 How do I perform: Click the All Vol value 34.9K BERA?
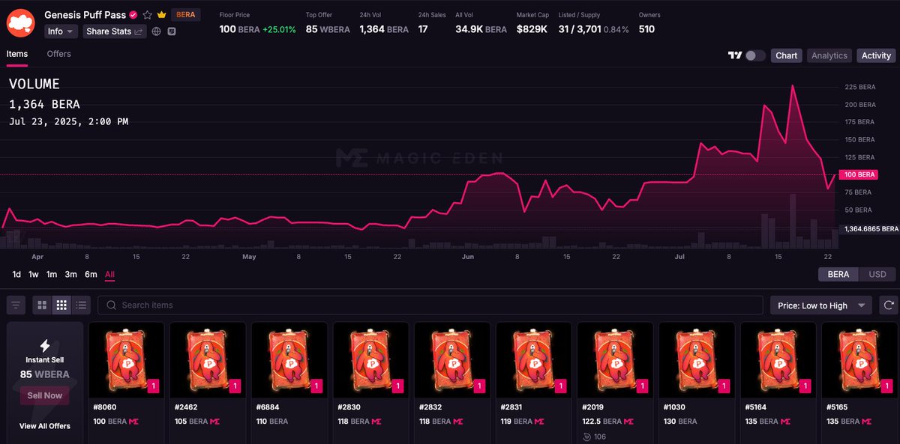[481, 29]
